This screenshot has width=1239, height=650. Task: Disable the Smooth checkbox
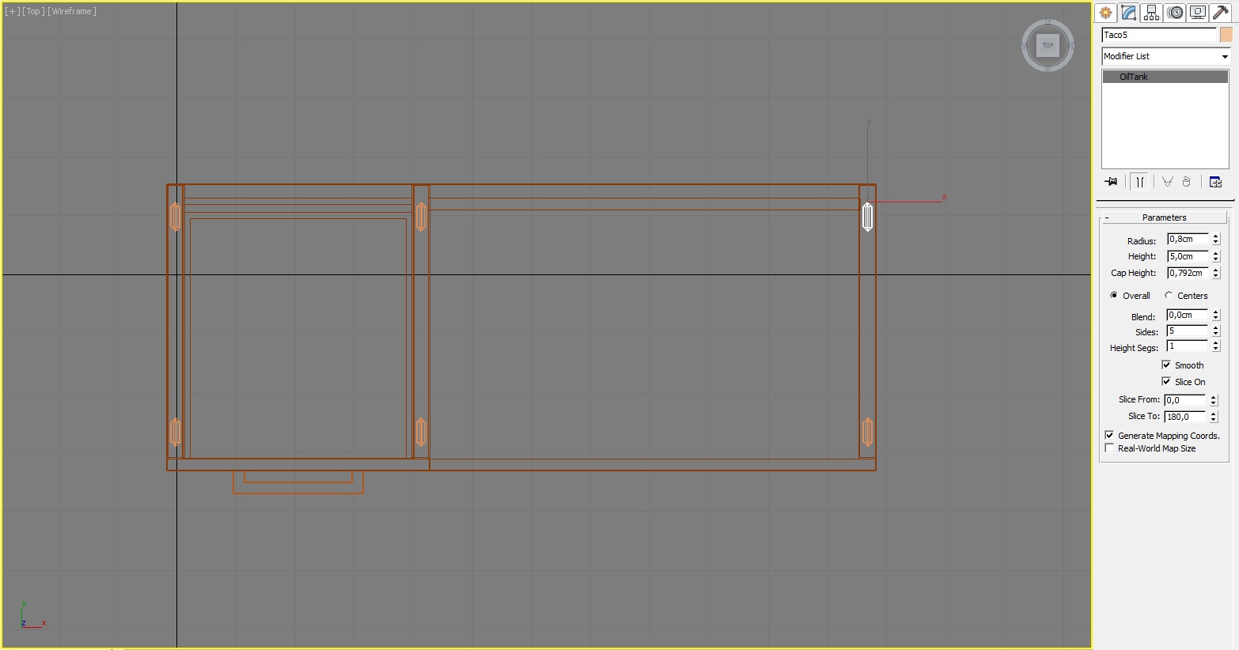point(1165,365)
